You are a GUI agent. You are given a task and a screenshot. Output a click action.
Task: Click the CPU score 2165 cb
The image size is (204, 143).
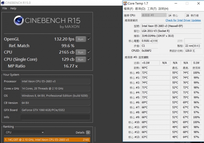click(x=67, y=52)
